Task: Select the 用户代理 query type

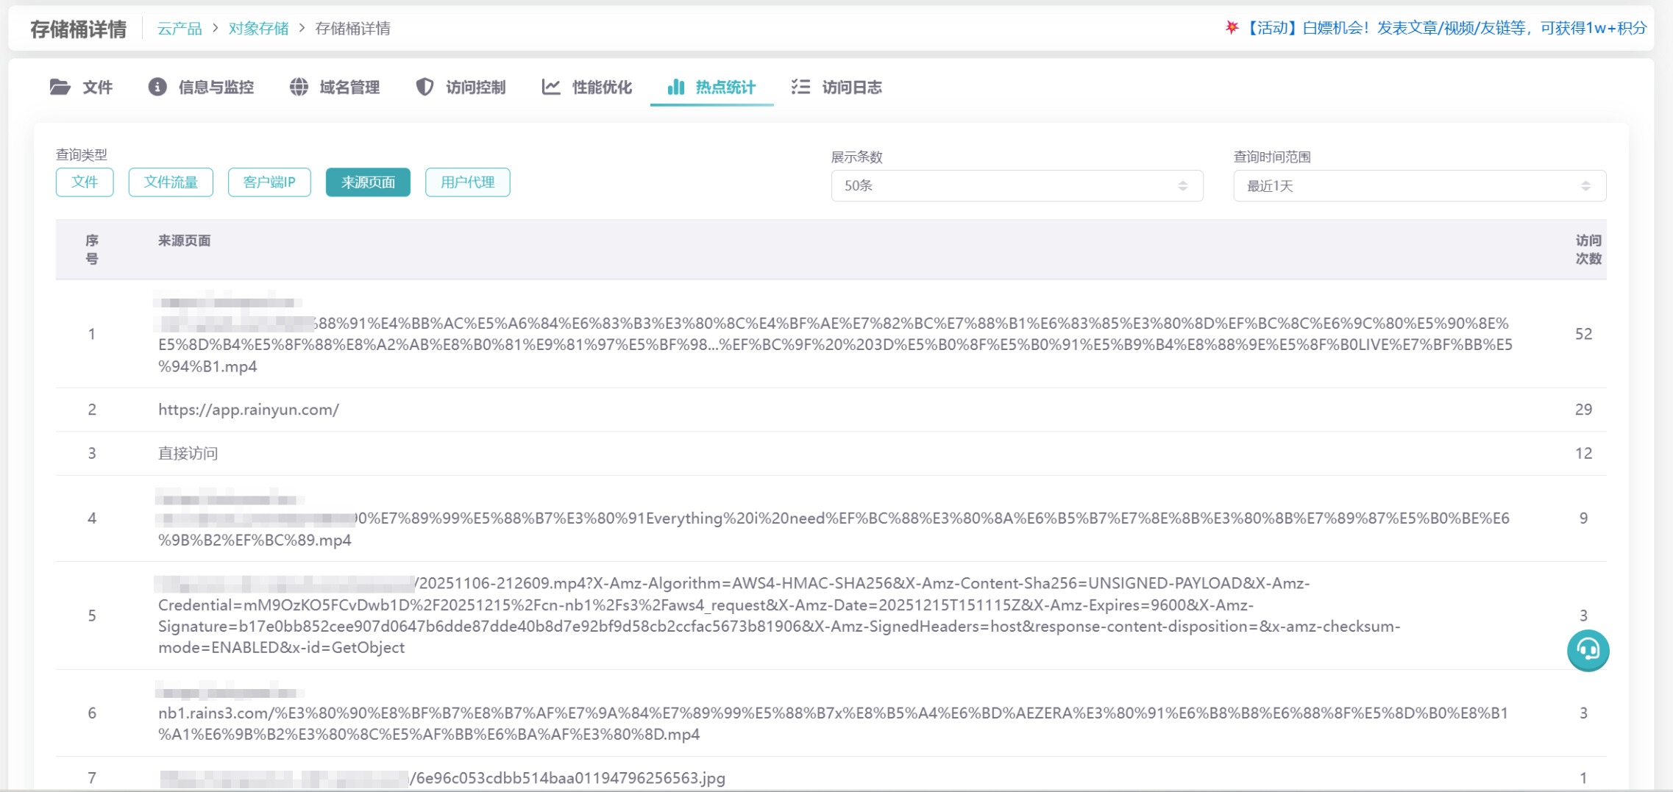Action: coord(467,182)
